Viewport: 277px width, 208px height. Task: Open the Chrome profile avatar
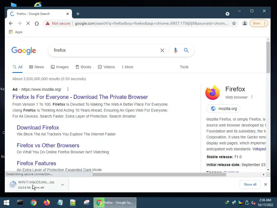pyautogui.click(x=245, y=23)
